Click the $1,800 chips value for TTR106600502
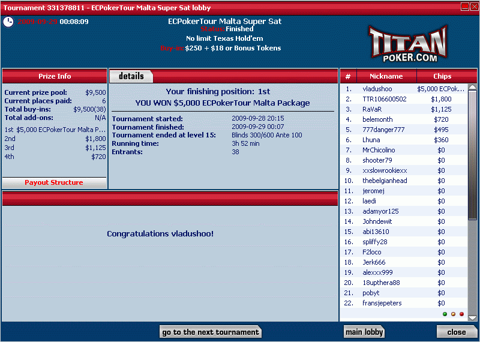Image resolution: width=480 pixels, height=342 pixels. (x=441, y=99)
